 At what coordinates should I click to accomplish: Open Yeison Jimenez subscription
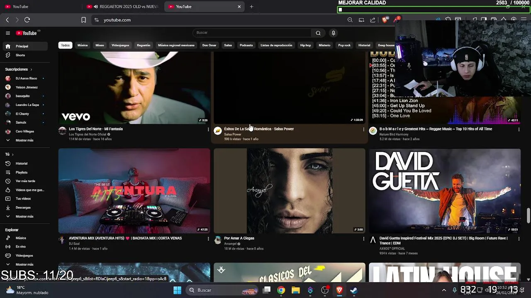(25, 87)
